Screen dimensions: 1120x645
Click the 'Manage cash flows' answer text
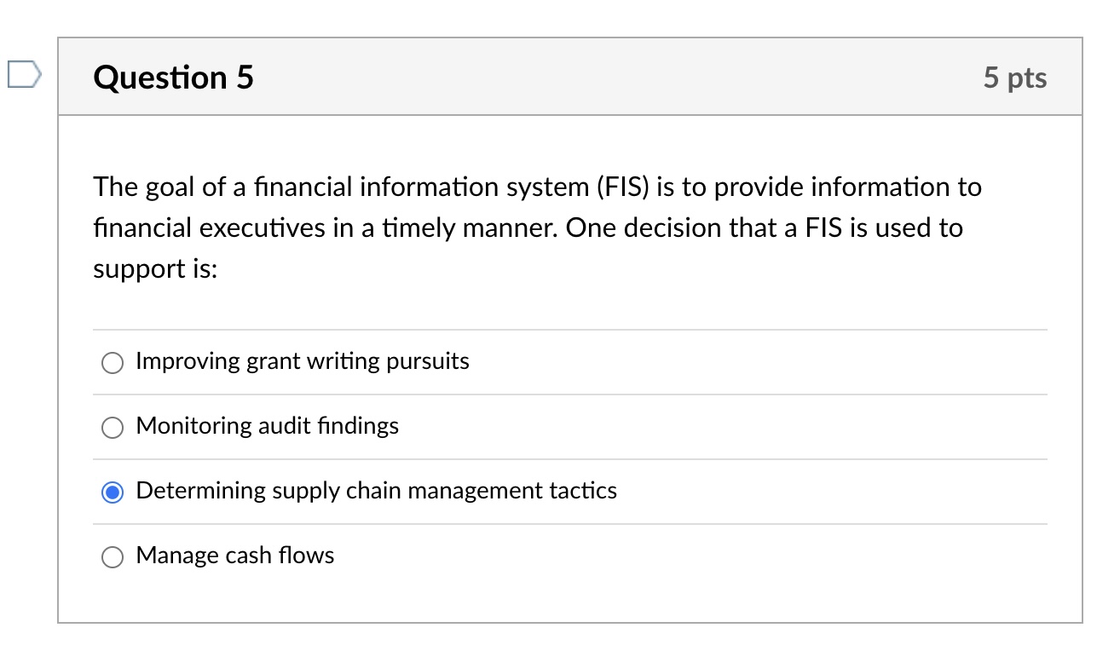[x=234, y=556]
